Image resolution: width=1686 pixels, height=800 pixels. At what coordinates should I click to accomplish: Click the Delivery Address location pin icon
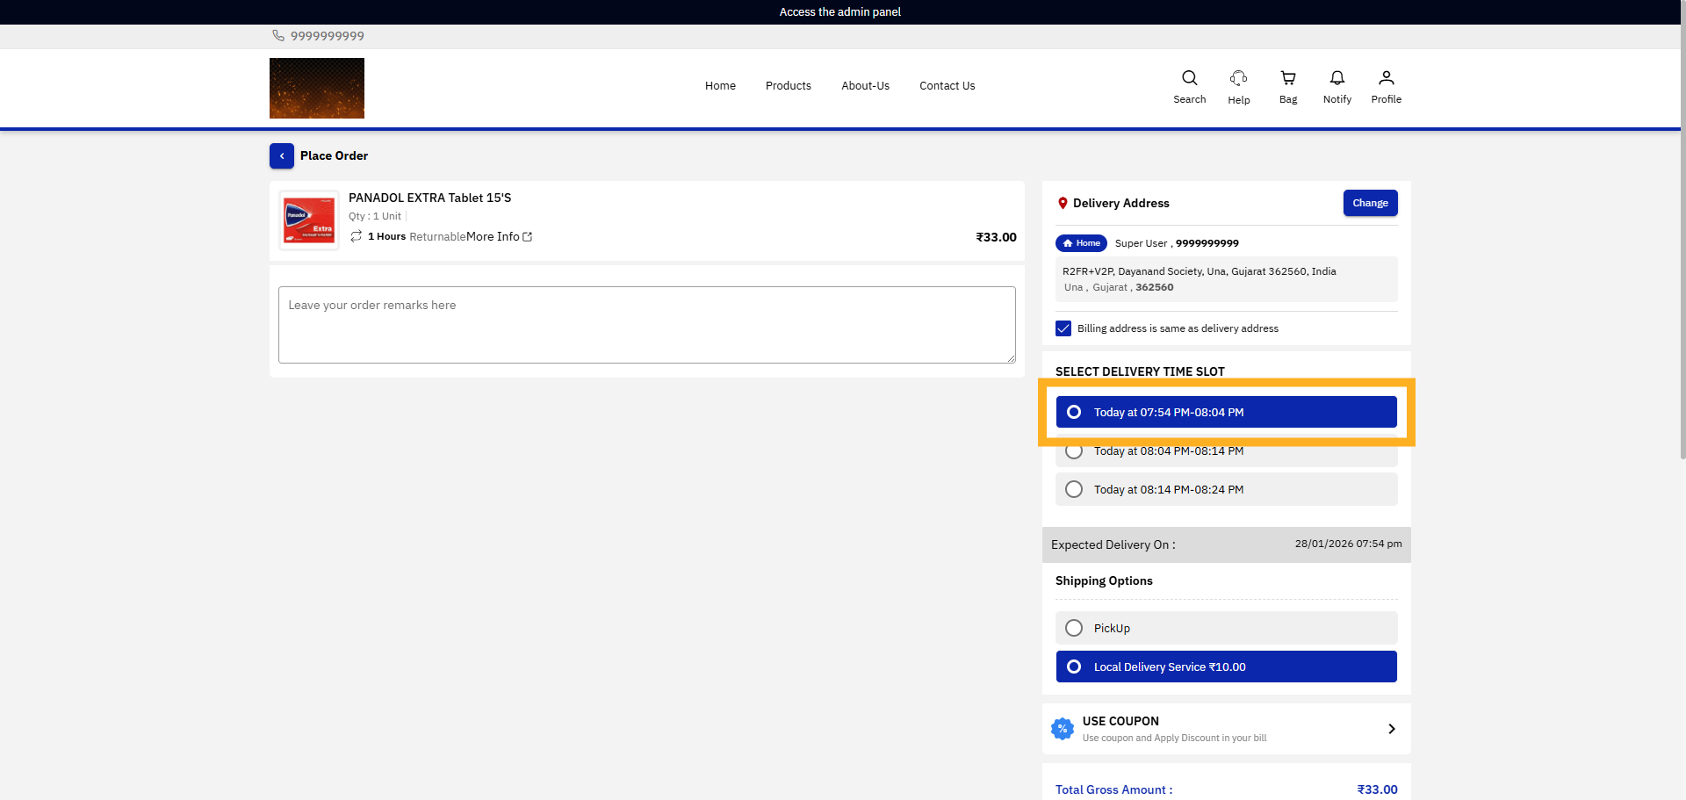(1063, 203)
